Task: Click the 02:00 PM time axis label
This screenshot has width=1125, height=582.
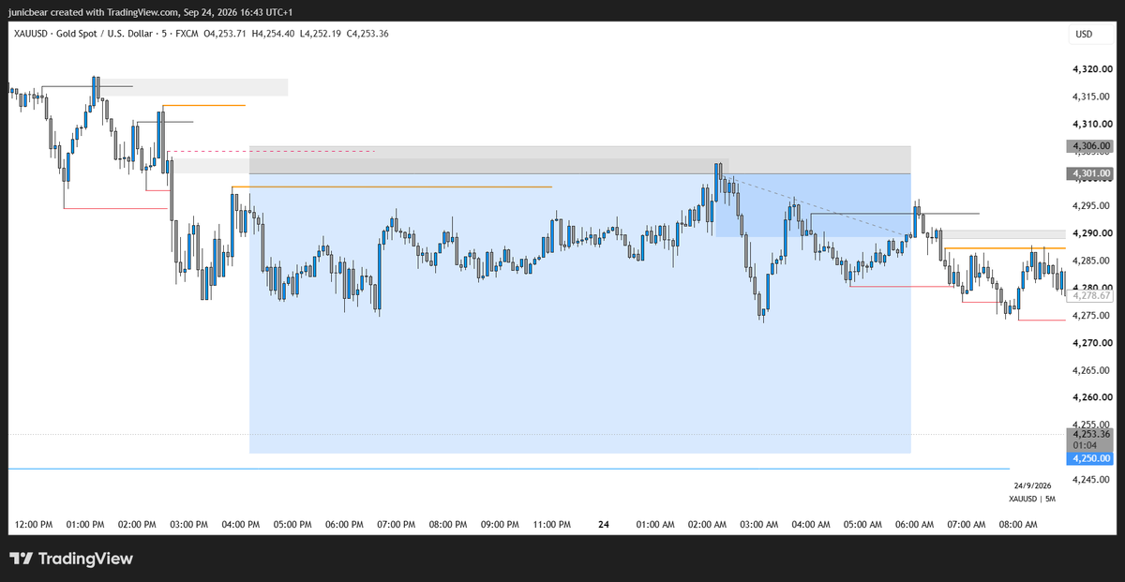Action: [137, 525]
